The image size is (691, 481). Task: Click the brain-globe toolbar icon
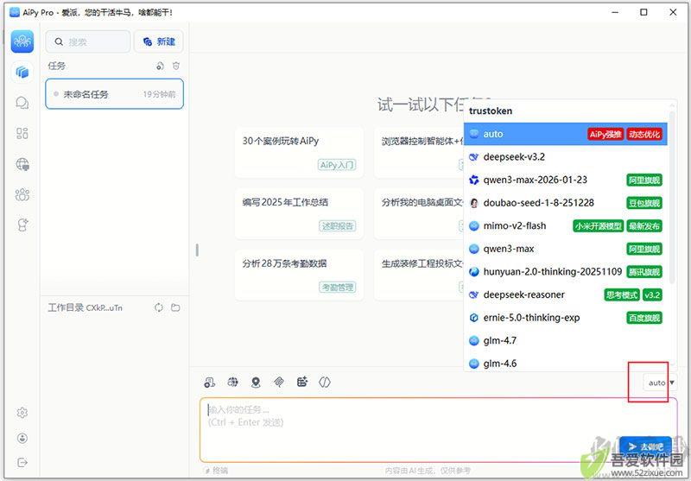point(232,382)
